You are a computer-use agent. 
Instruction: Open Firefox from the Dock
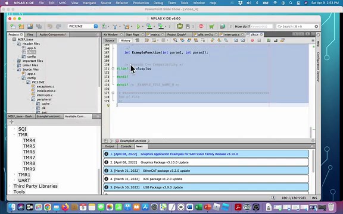pyautogui.click(x=65, y=207)
